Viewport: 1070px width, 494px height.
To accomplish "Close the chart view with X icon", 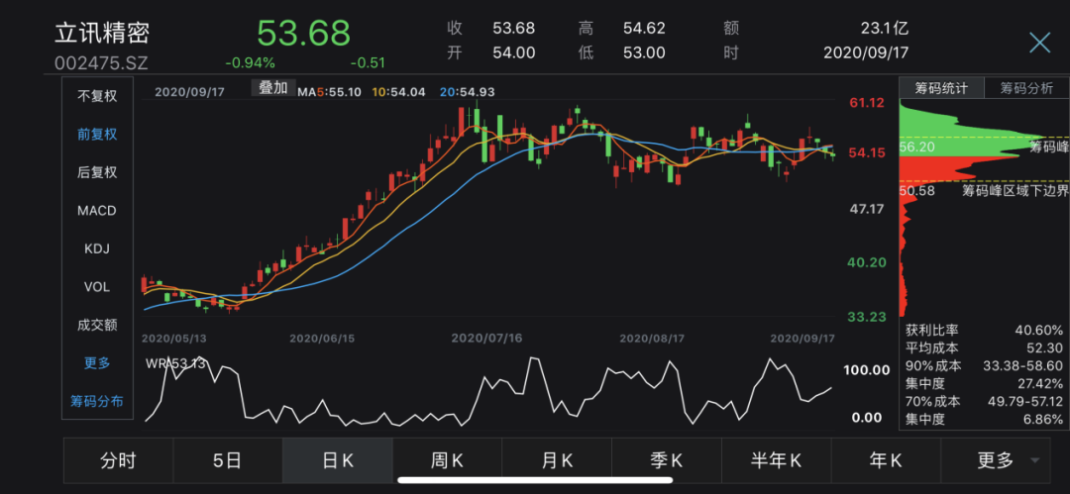I will pos(1039,43).
